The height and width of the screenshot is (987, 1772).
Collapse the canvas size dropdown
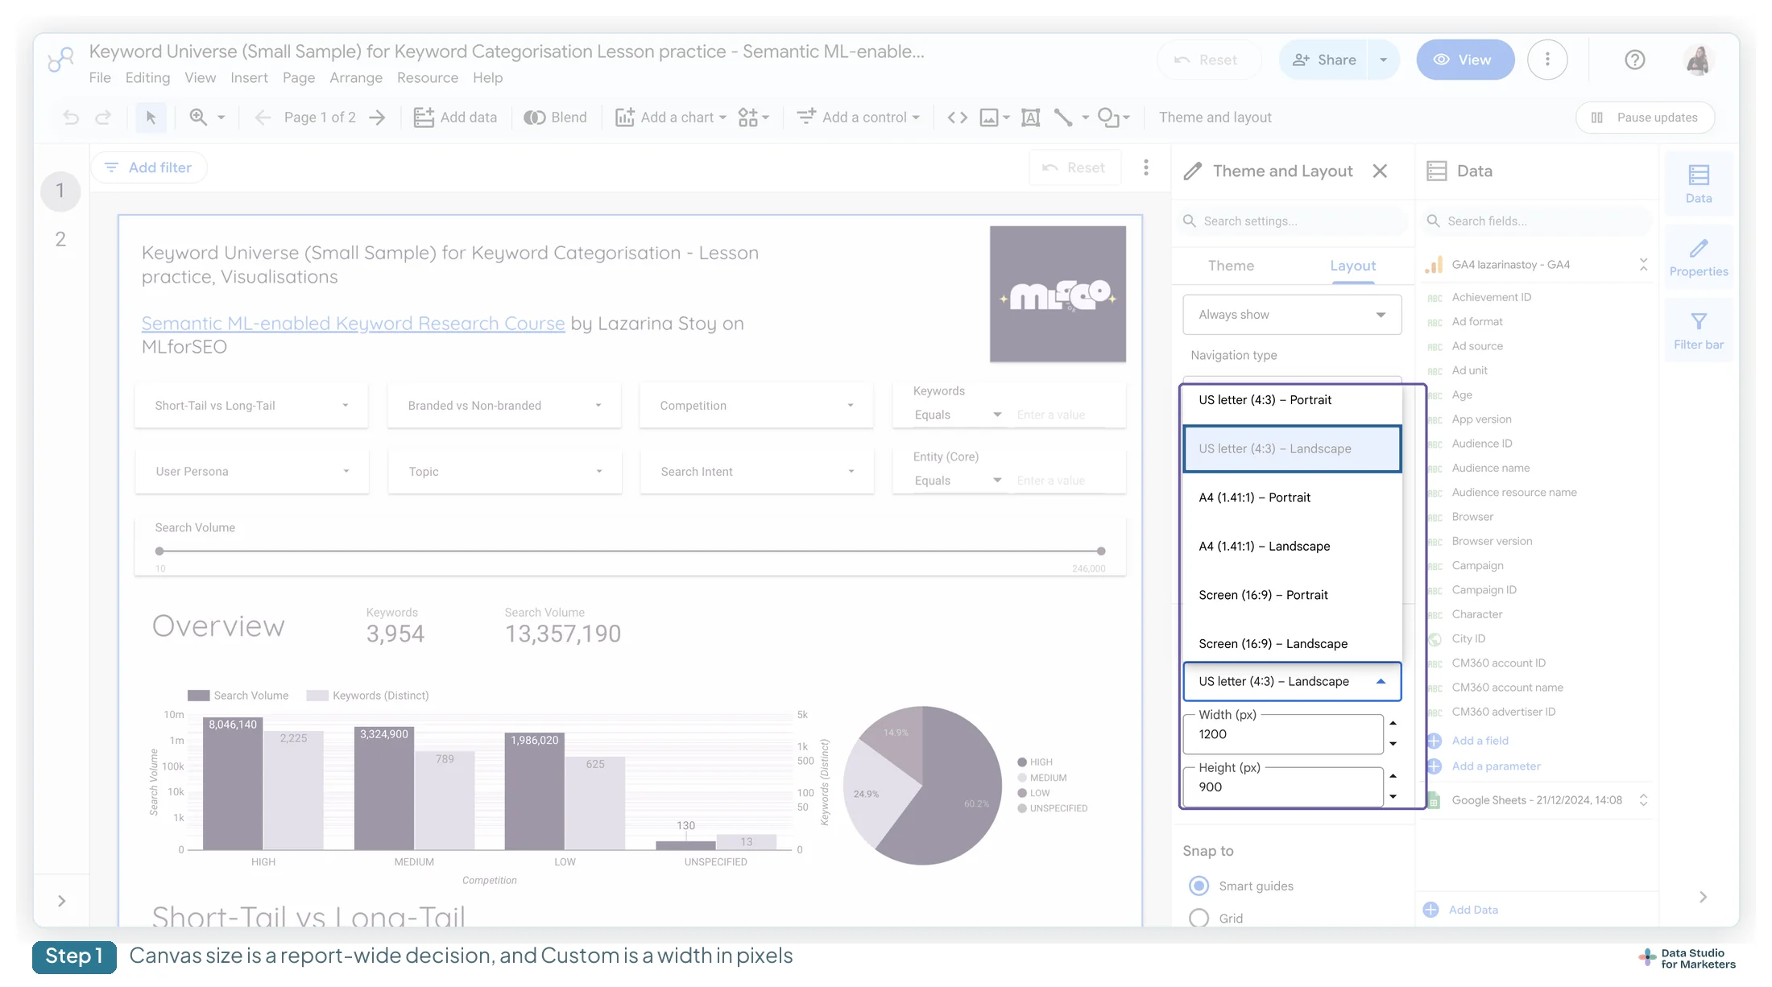[1292, 682]
